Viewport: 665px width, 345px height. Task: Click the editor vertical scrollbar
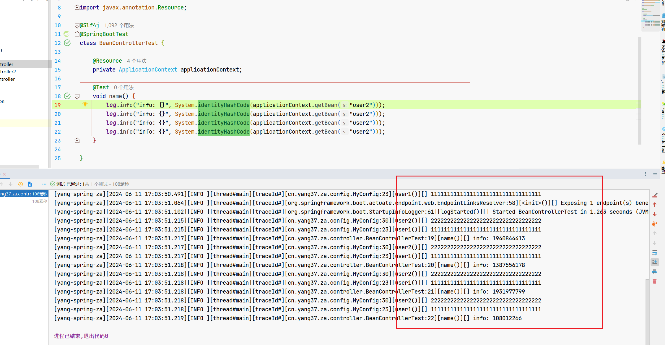pos(640,91)
